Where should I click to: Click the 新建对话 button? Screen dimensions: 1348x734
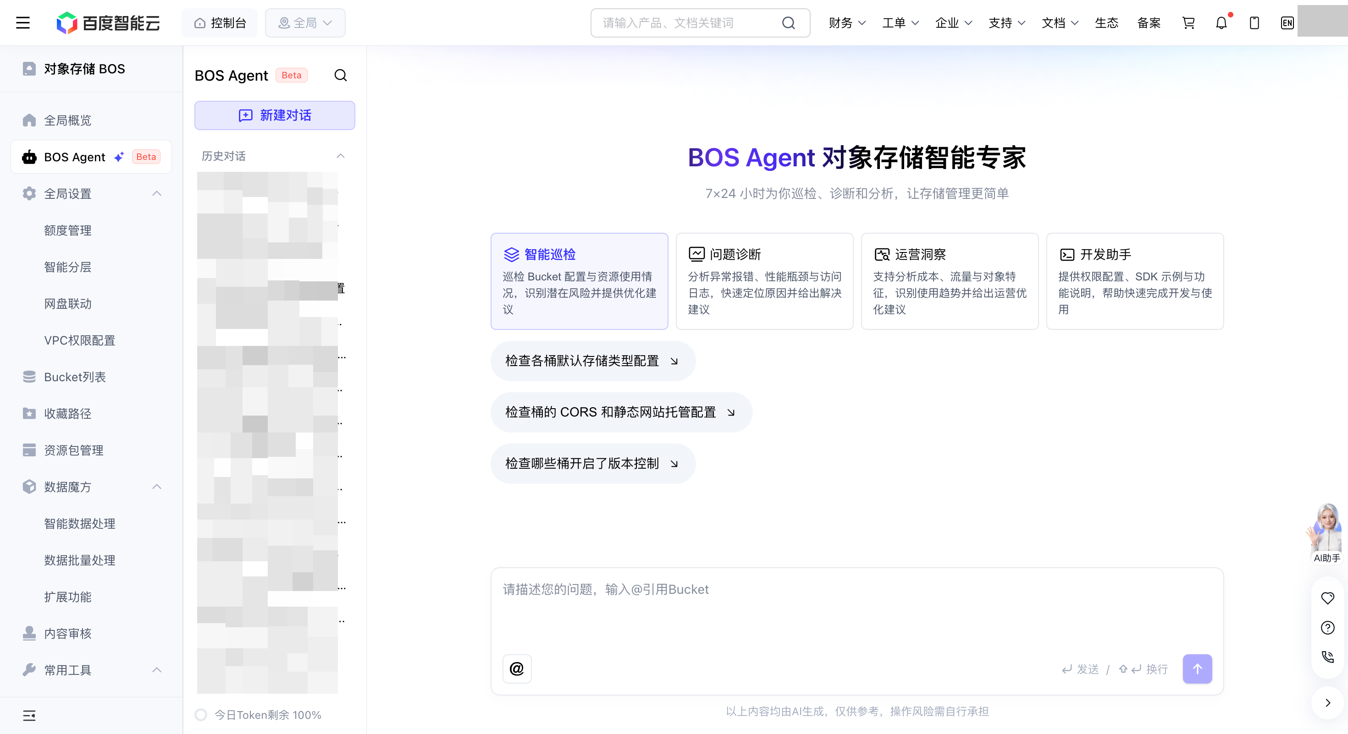pos(275,115)
